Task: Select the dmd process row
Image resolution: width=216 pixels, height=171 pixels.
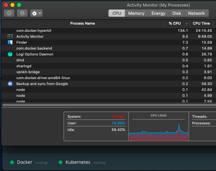Action: click(x=108, y=60)
